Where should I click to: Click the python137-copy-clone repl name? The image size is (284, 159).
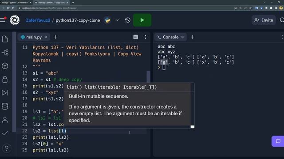[78, 20]
